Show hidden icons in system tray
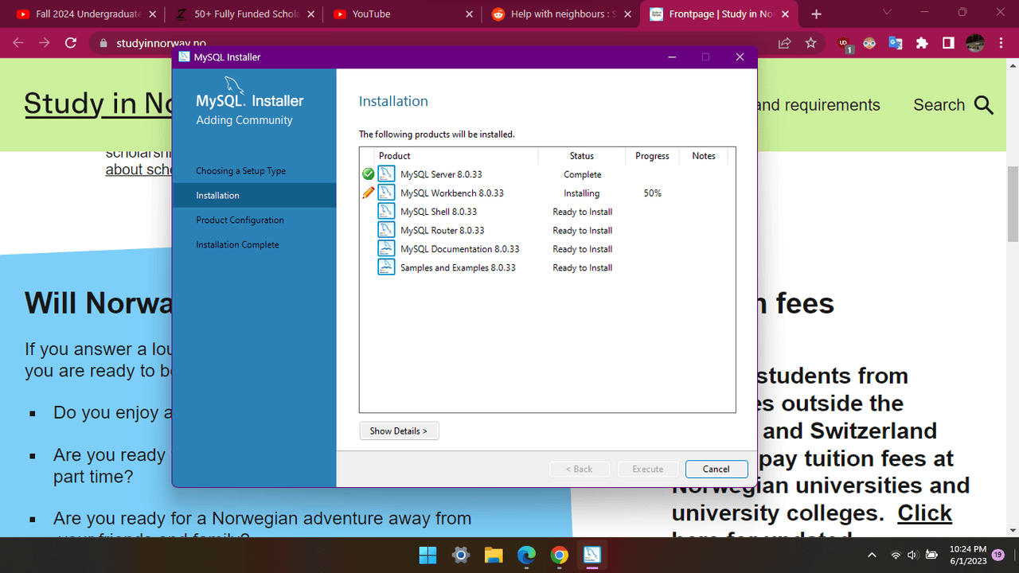Viewport: 1019px width, 573px height. pos(872,555)
